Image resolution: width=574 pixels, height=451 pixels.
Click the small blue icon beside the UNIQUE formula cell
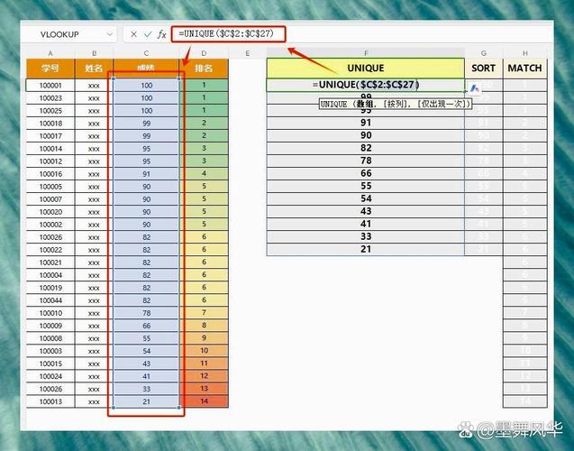[x=475, y=88]
